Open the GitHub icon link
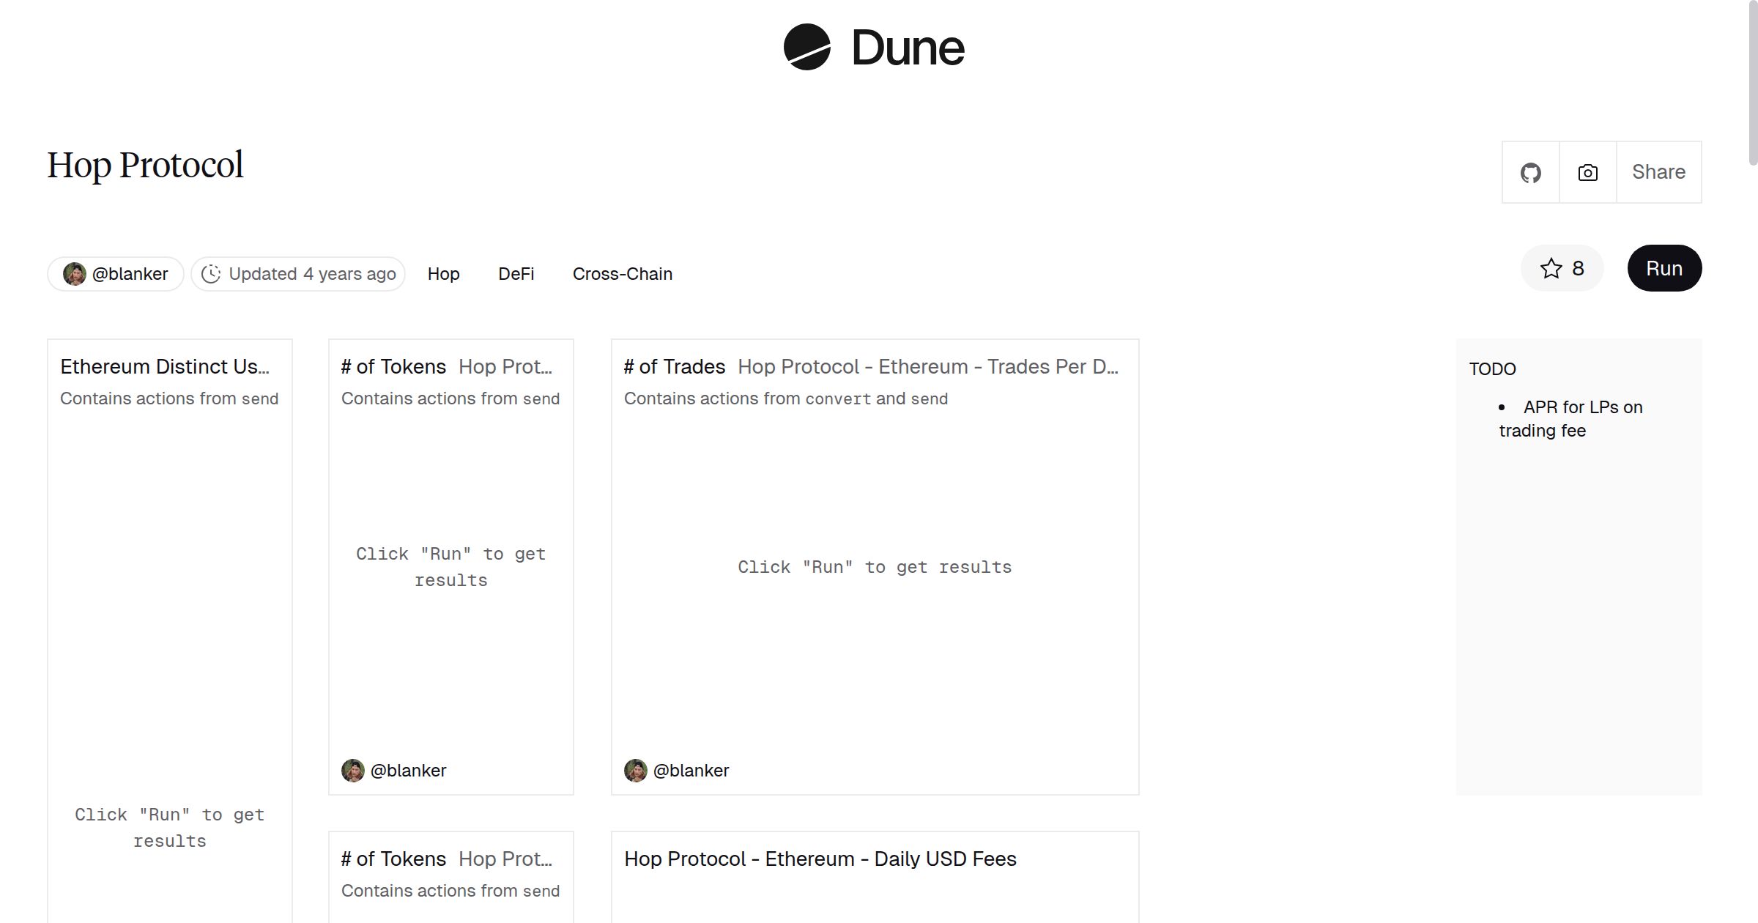 pos(1530,173)
